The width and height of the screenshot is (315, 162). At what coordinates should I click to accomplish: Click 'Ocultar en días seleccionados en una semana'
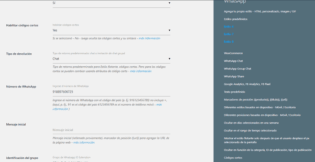point(251,123)
